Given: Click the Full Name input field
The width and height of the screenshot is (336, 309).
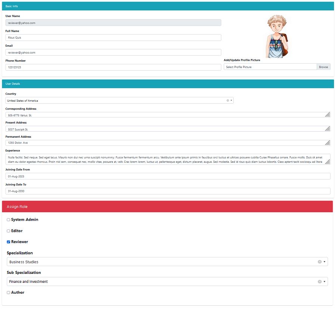Looking at the screenshot, I should pyautogui.click(x=113, y=37).
